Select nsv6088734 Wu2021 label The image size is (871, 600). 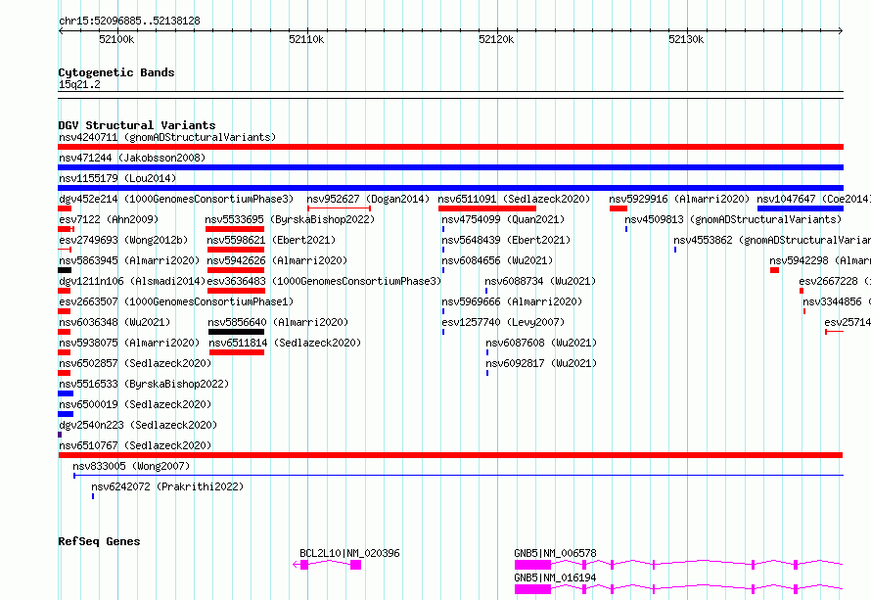(540, 281)
